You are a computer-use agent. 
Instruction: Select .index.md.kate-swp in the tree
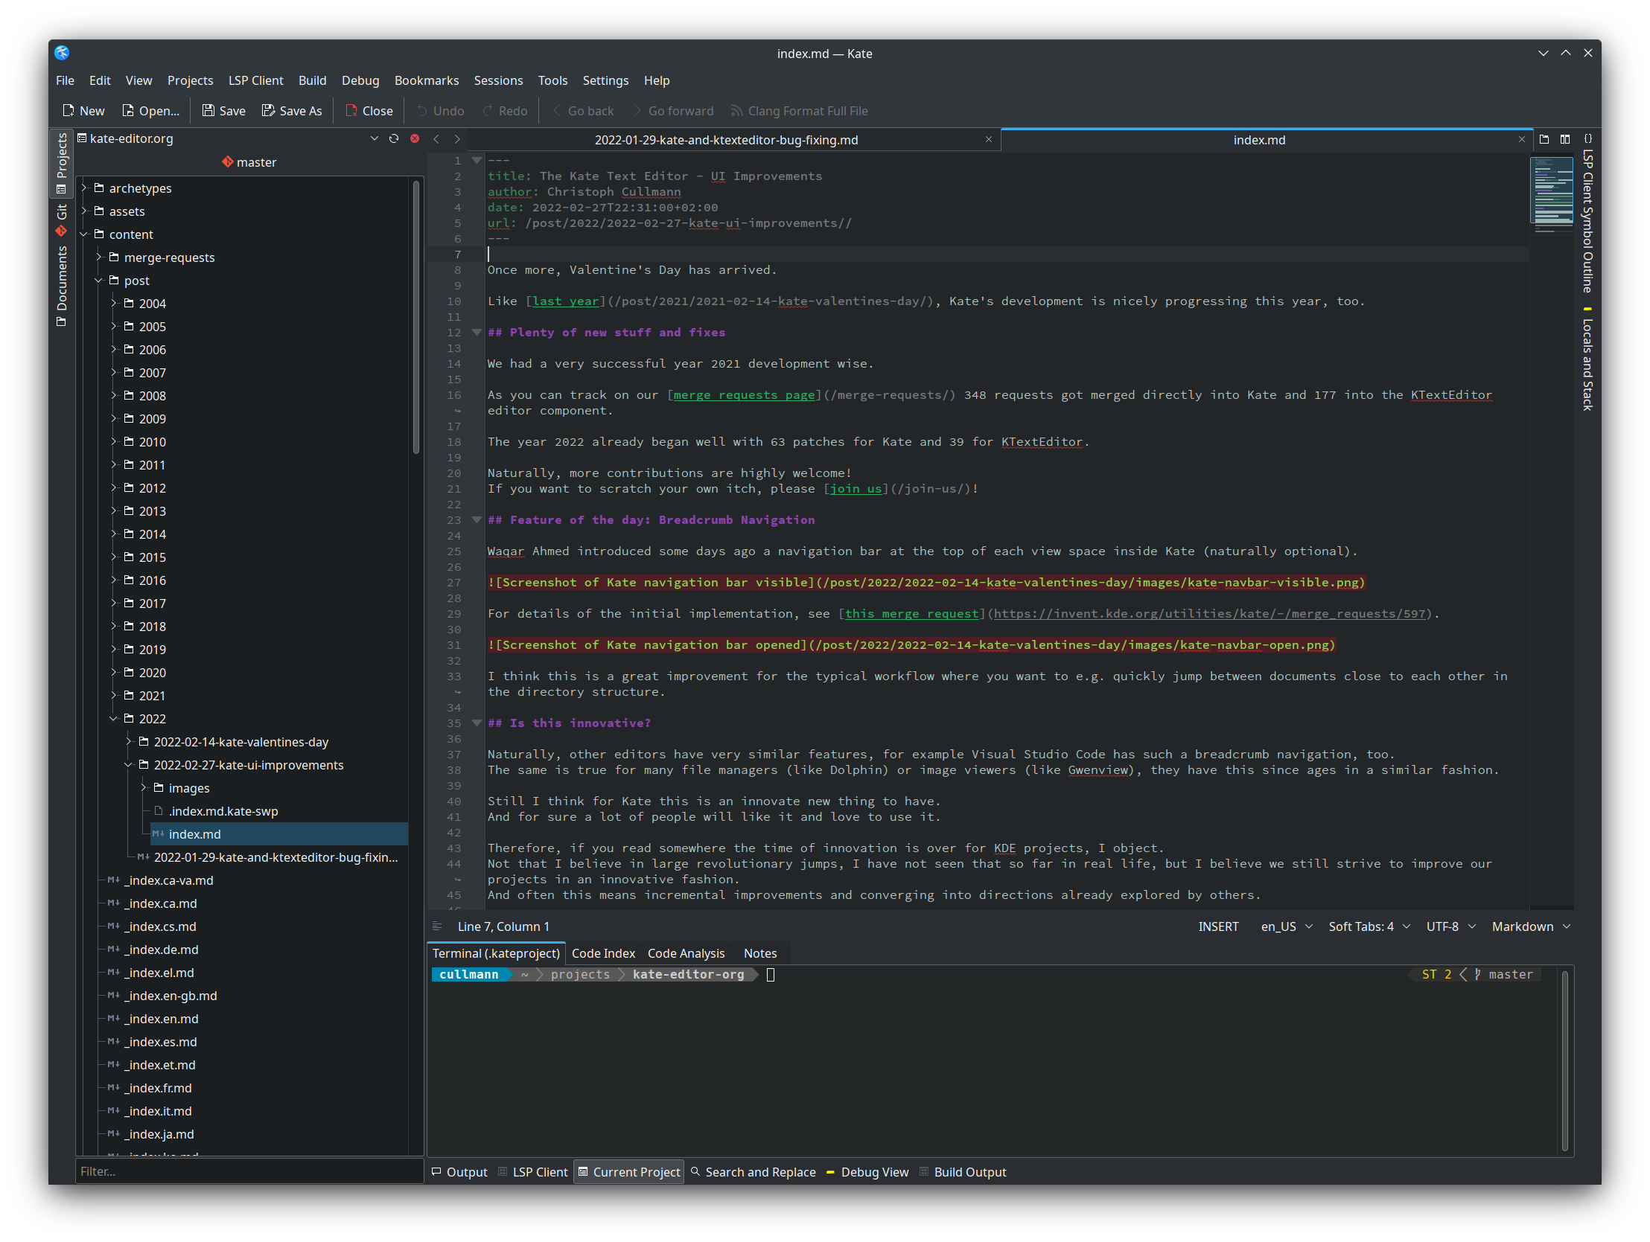click(x=223, y=811)
